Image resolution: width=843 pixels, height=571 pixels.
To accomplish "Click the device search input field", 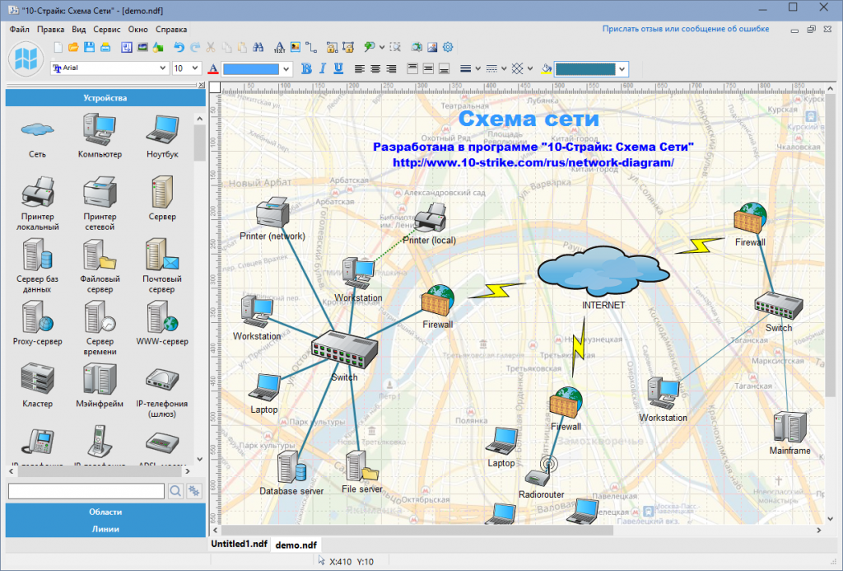I will [86, 491].
